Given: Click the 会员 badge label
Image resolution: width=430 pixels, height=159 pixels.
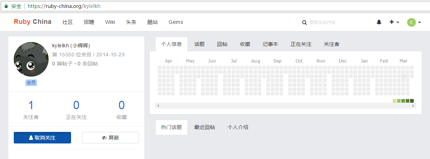Looking at the screenshot, I should 31,82.
